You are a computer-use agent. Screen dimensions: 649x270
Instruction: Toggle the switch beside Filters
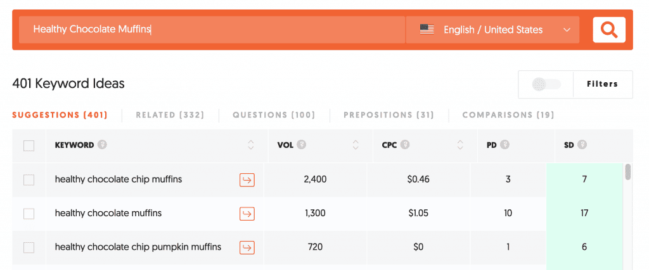point(546,84)
